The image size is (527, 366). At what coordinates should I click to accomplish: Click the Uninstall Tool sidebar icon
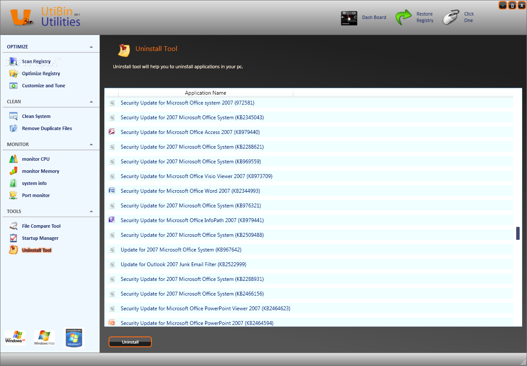(13, 250)
